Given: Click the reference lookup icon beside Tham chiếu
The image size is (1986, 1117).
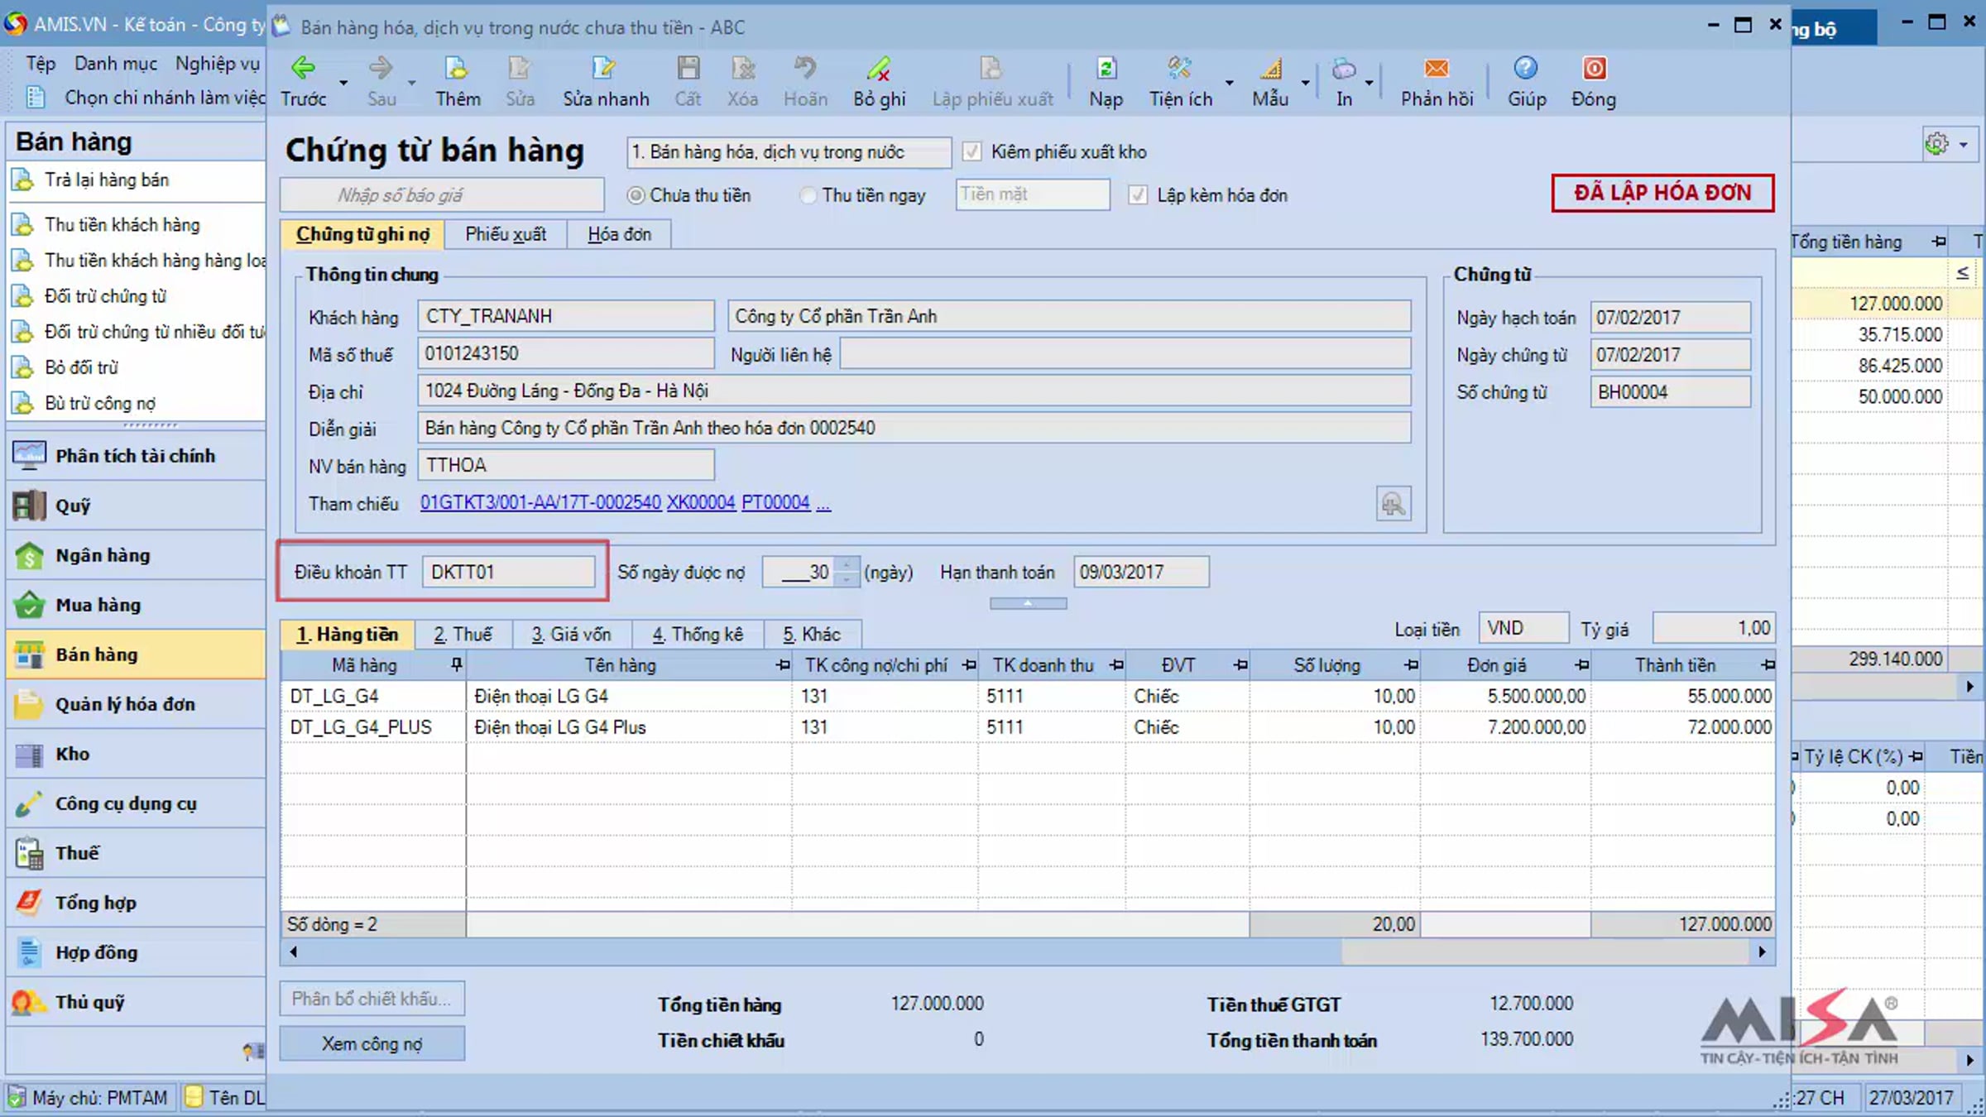Looking at the screenshot, I should (x=1394, y=503).
